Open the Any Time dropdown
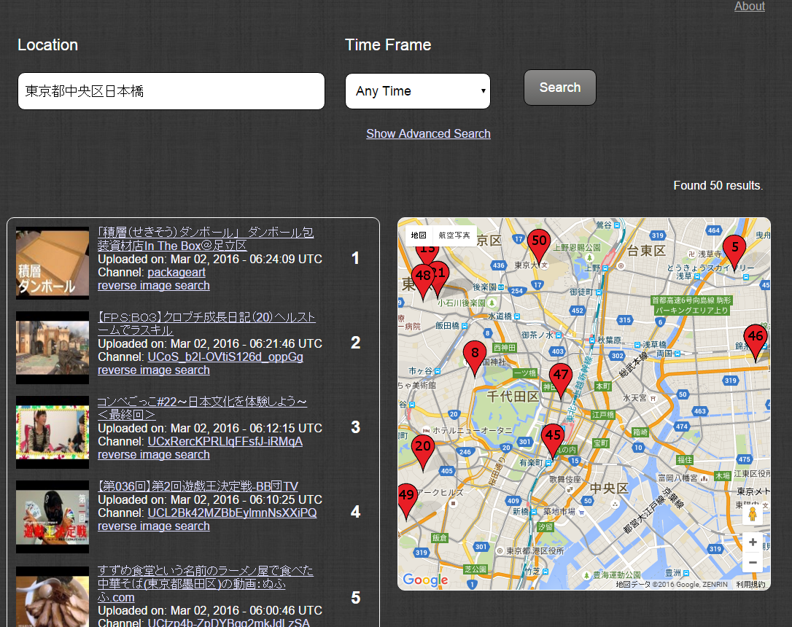The height and width of the screenshot is (627, 792). 418,91
